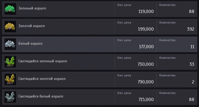Viewport: 199px width, 107px height.
Task: Click the 177,000 starting price value
Action: 146,47
